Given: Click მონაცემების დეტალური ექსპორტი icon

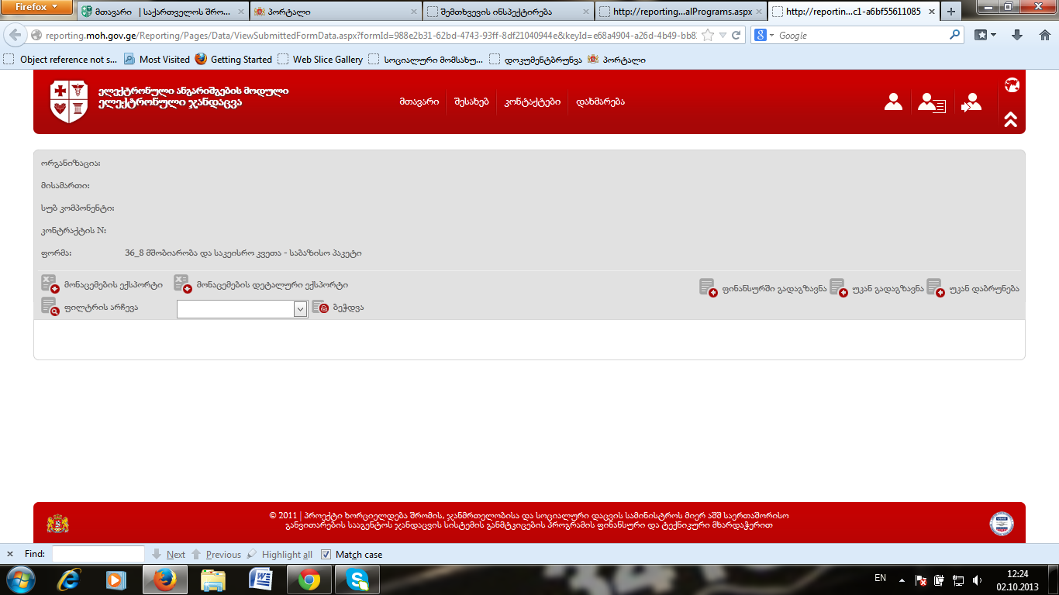Looking at the screenshot, I should (x=182, y=284).
